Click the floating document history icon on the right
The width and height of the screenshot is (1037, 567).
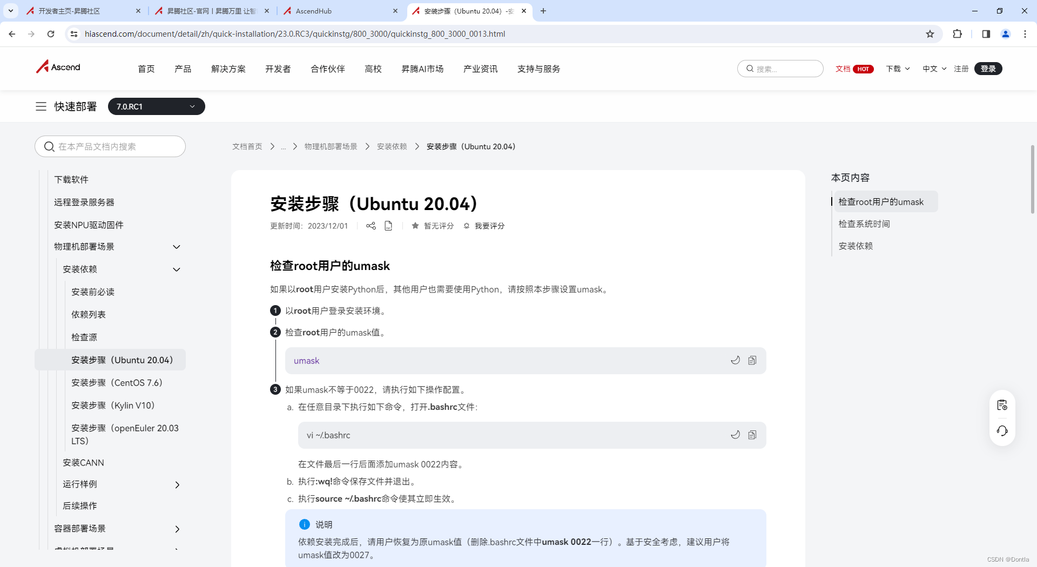pos(1002,405)
